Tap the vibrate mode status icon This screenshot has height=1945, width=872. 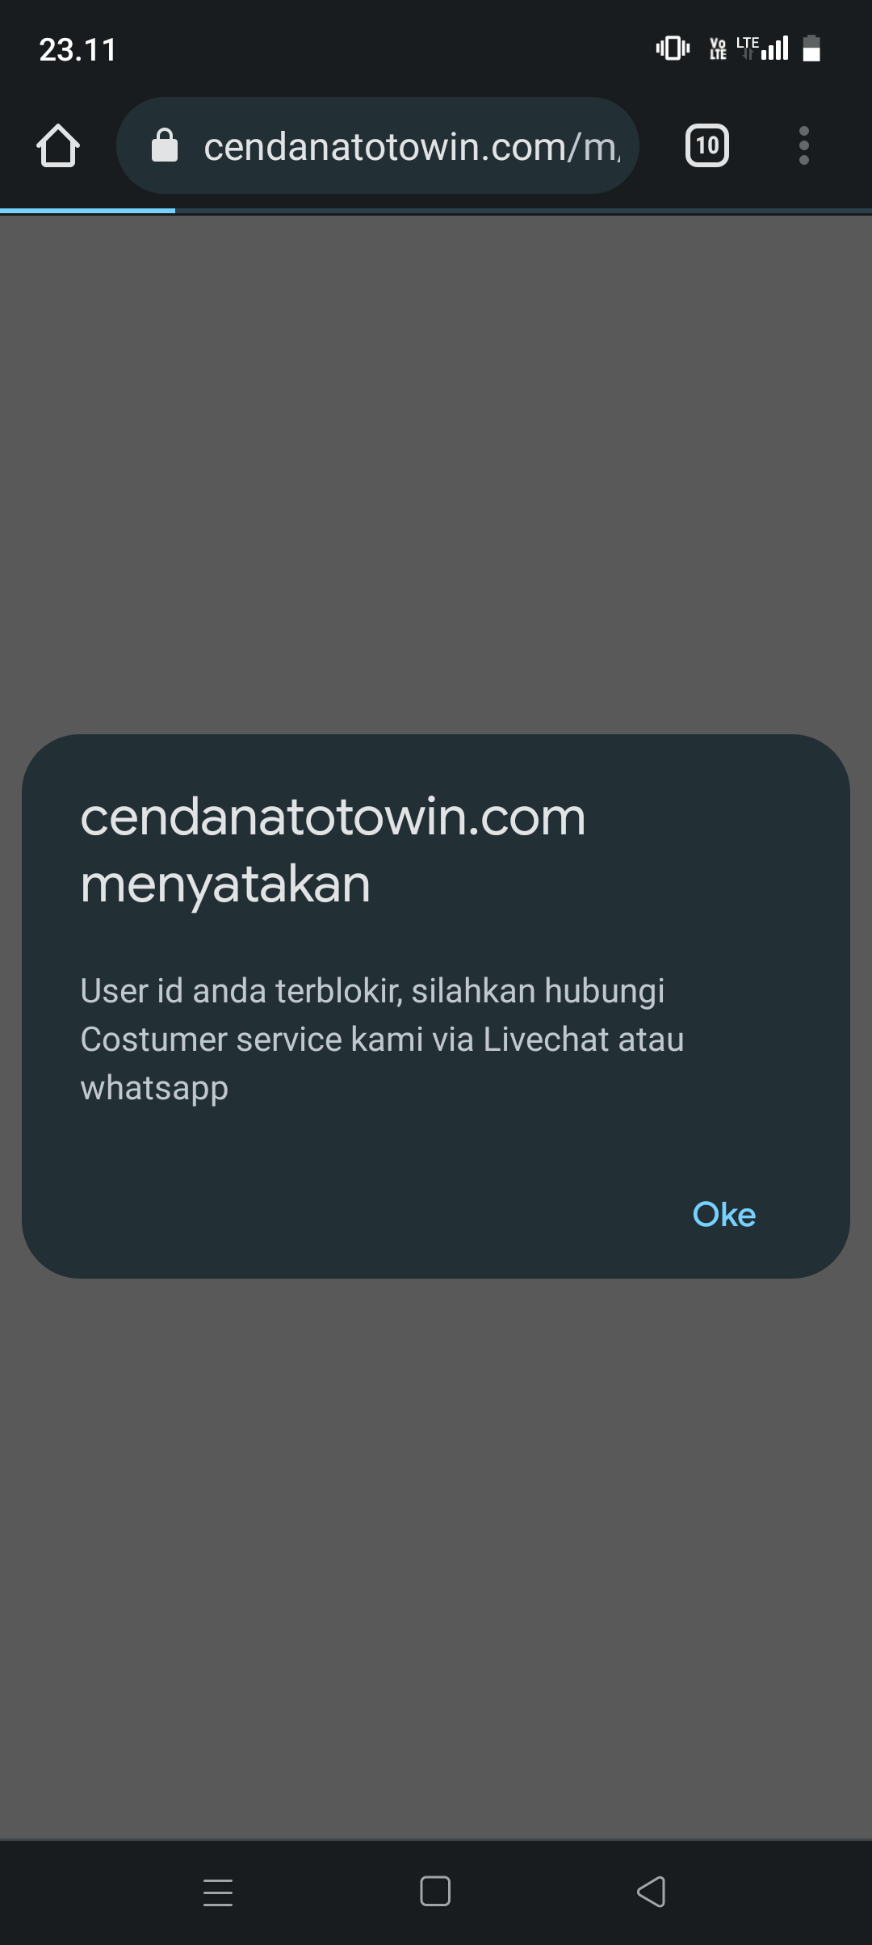pyautogui.click(x=673, y=48)
